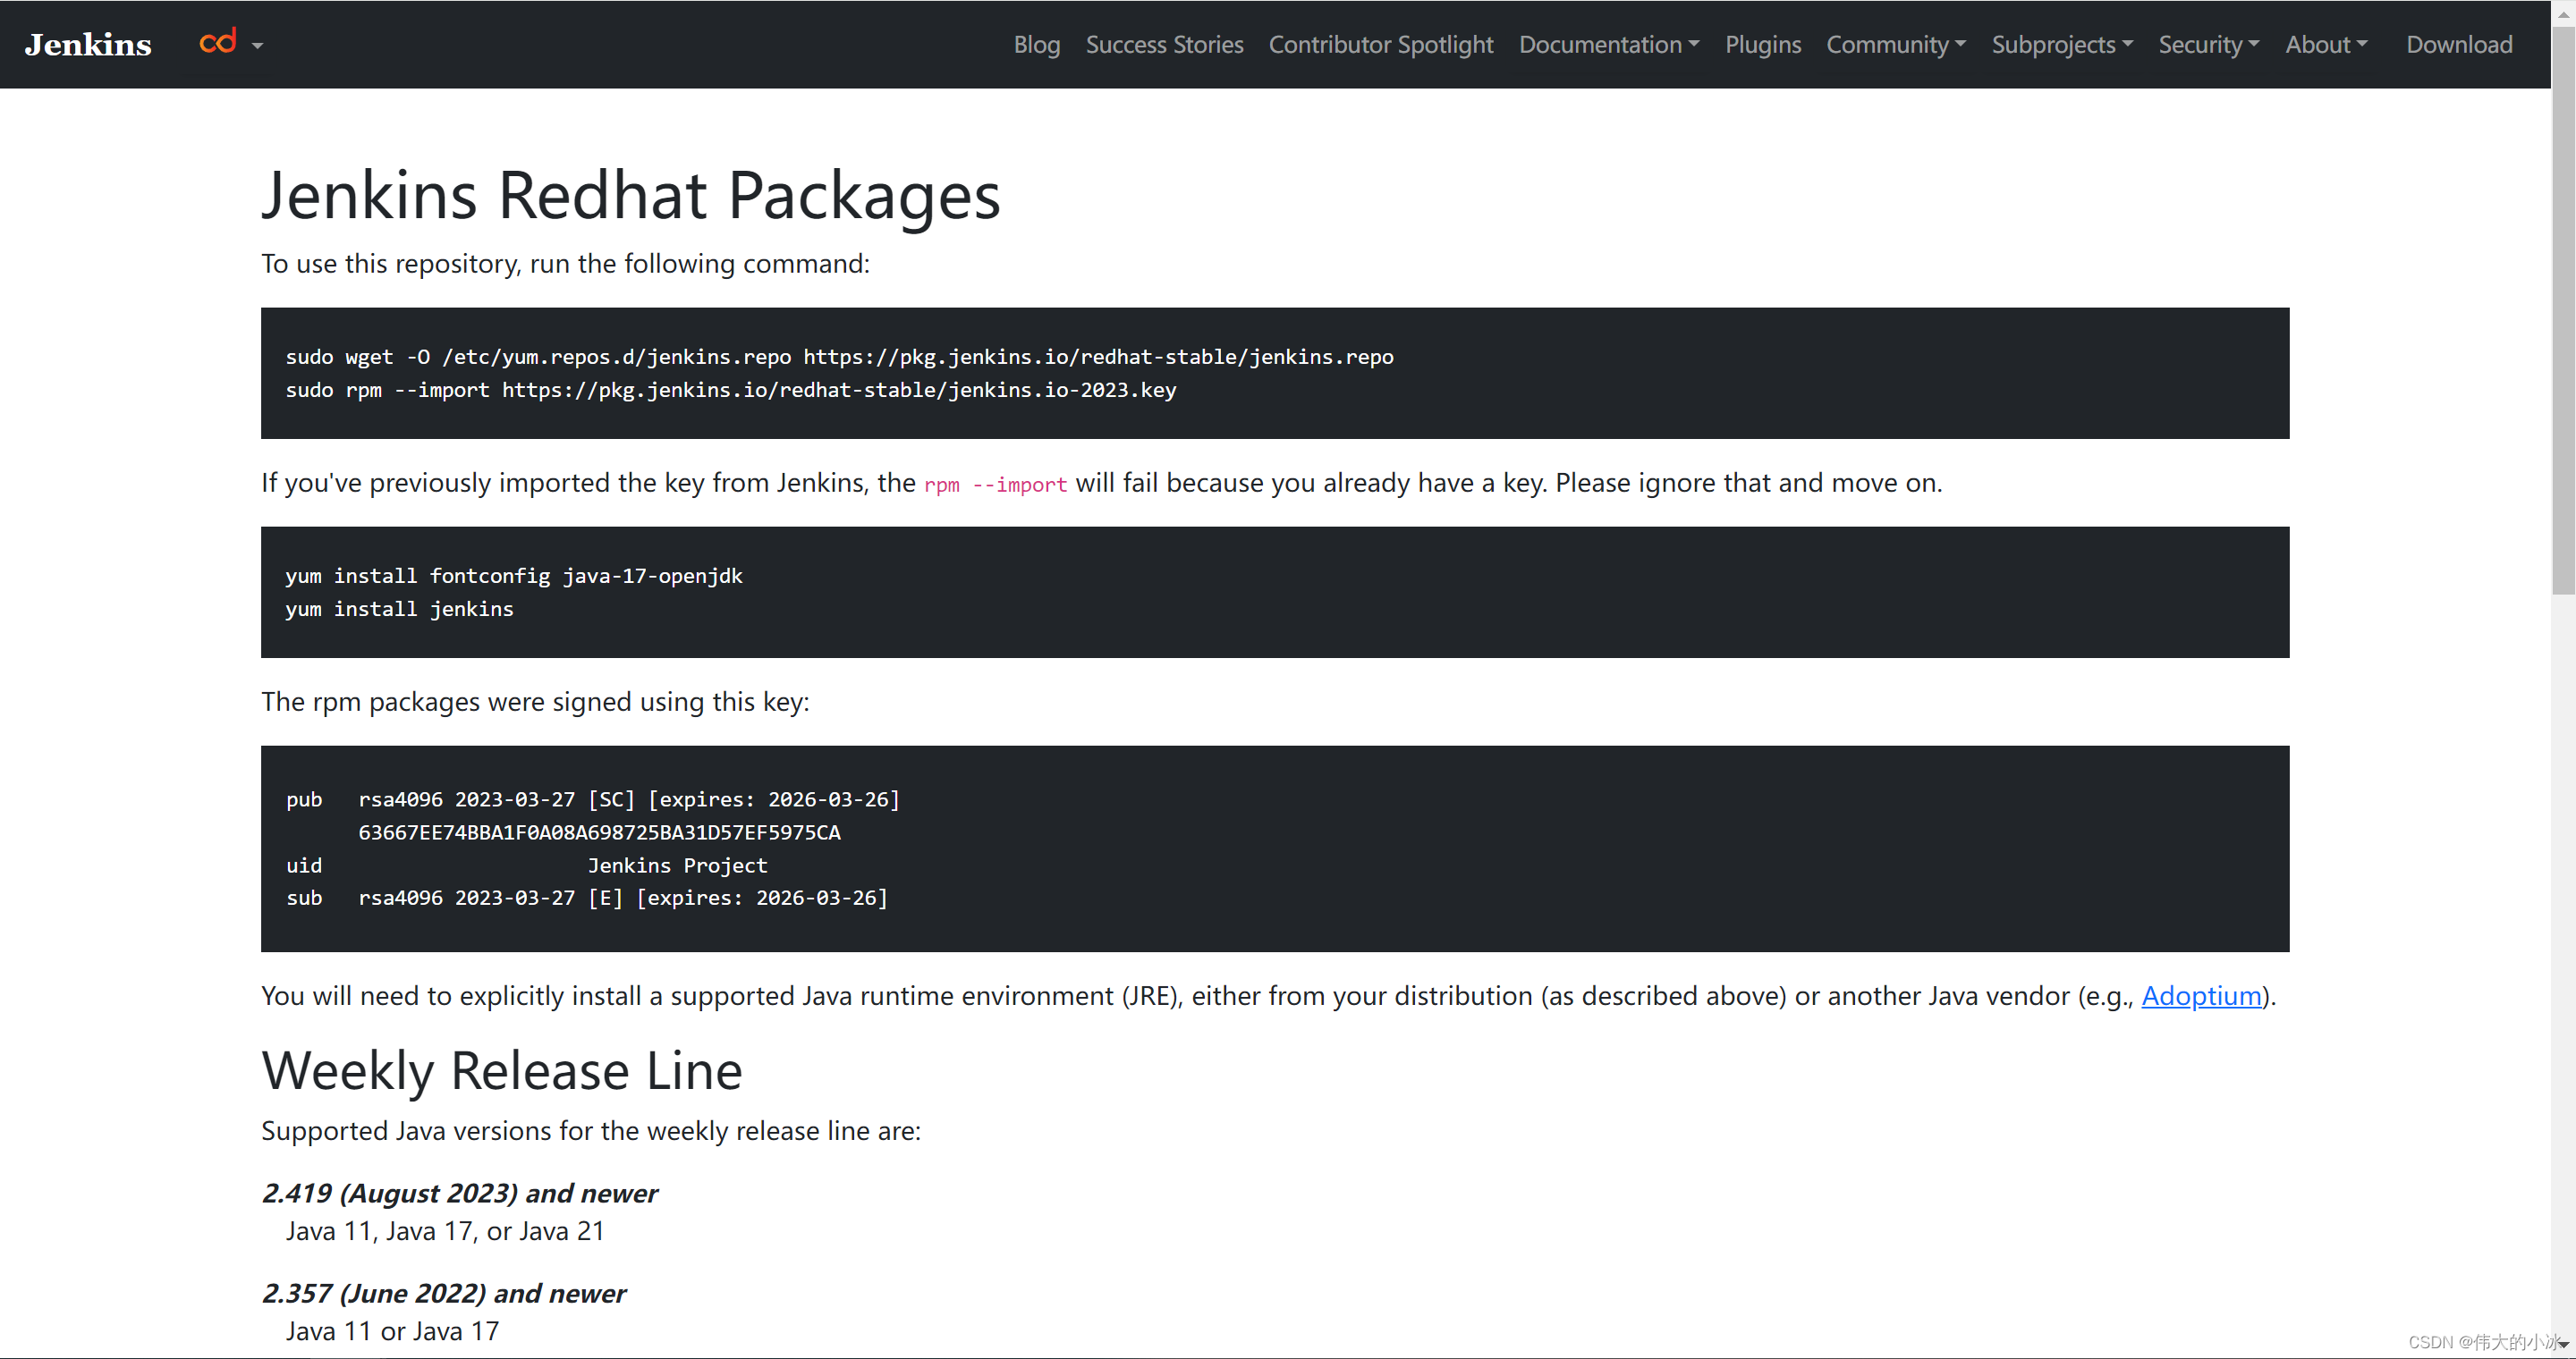The height and width of the screenshot is (1359, 2576).
Task: Follow the Adoptium hyperlink
Action: [x=2200, y=996]
